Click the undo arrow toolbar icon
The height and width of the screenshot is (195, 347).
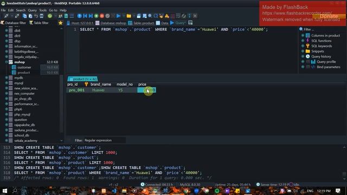[x=36, y=16]
